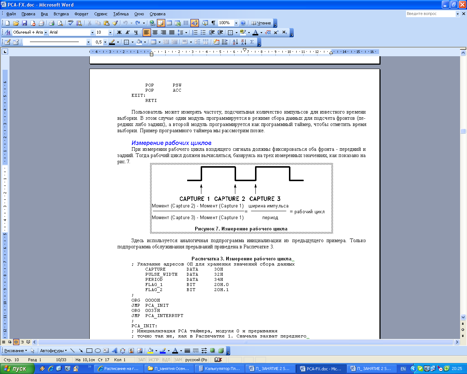Paste from the clipboard
Screen dimensions: 467x374
tap(107, 23)
